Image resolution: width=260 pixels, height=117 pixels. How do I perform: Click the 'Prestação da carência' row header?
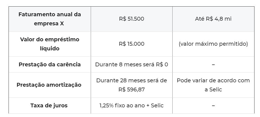pyautogui.click(x=50, y=64)
